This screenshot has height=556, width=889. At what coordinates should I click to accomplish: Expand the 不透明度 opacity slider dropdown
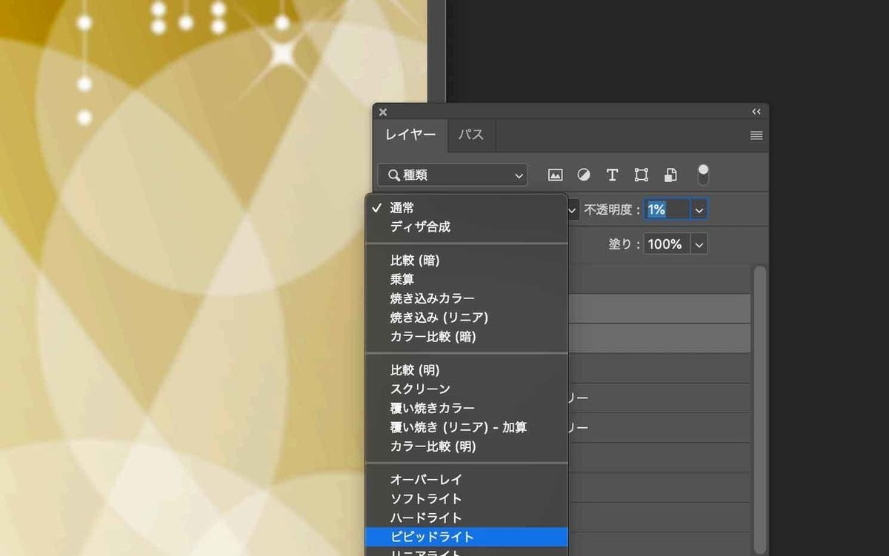699,210
